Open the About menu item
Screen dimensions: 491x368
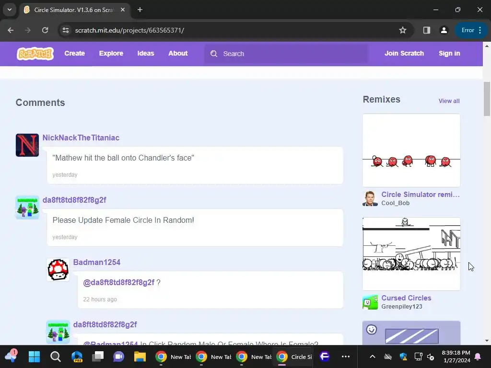178,54
